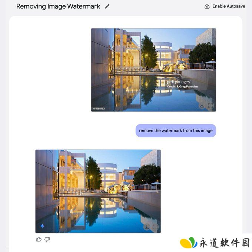252x252 pixels.
Task: Open generated image in fullscreen
Action: (x=155, y=227)
